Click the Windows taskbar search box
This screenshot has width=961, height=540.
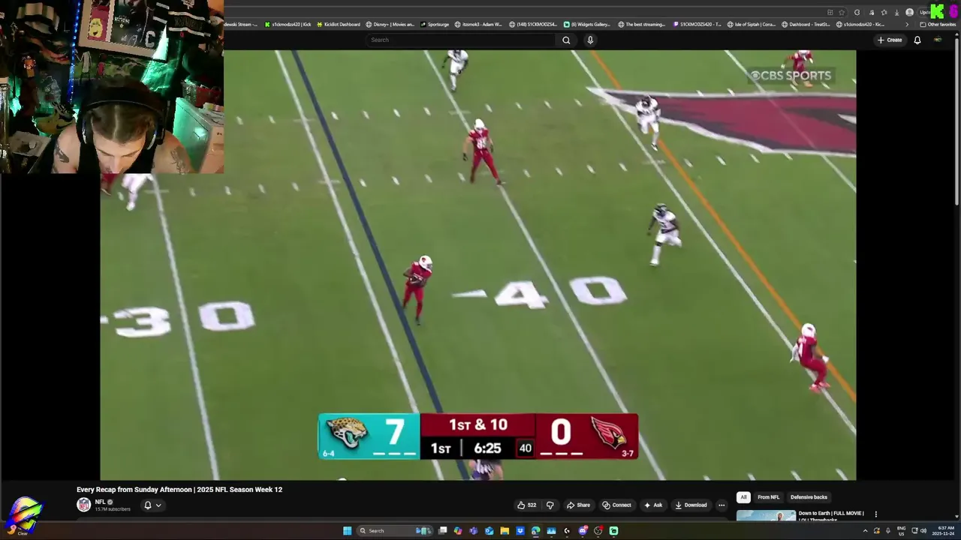click(x=396, y=530)
